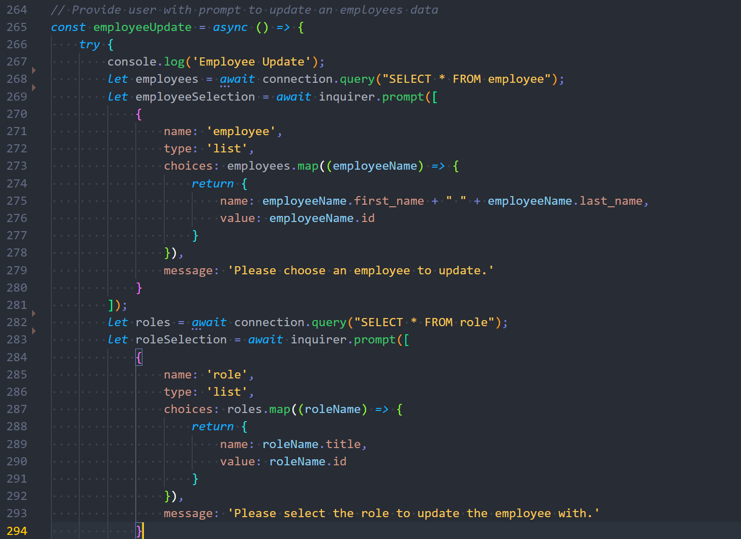Viewport: 741px width, 539px height.
Task: Click first_name property on line 275
Action: click(389, 201)
